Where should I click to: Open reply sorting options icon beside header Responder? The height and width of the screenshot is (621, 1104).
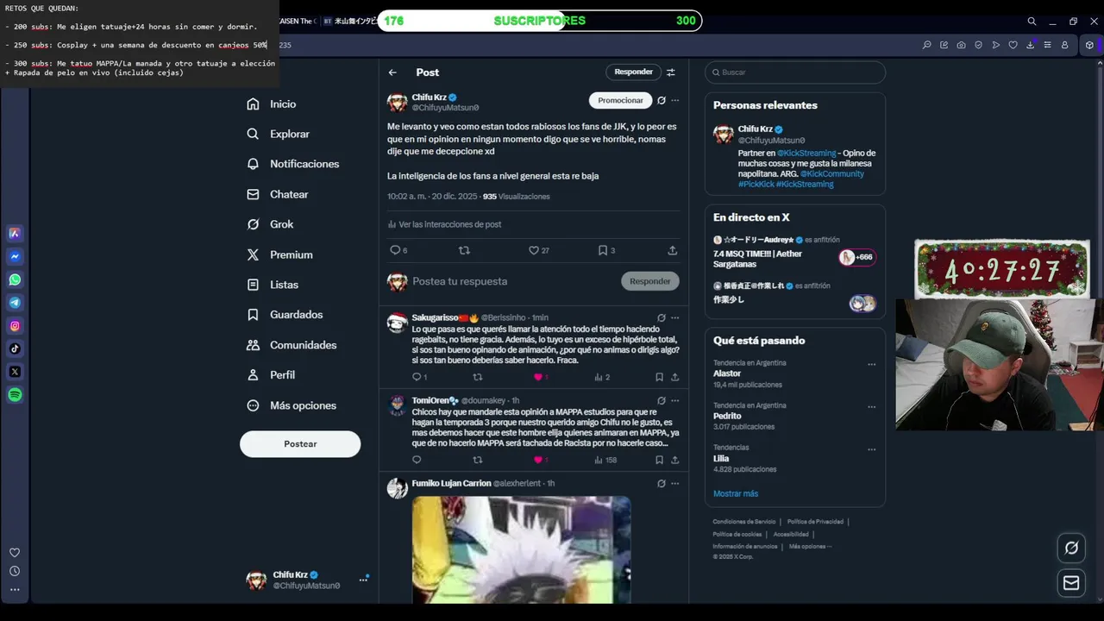click(x=671, y=72)
